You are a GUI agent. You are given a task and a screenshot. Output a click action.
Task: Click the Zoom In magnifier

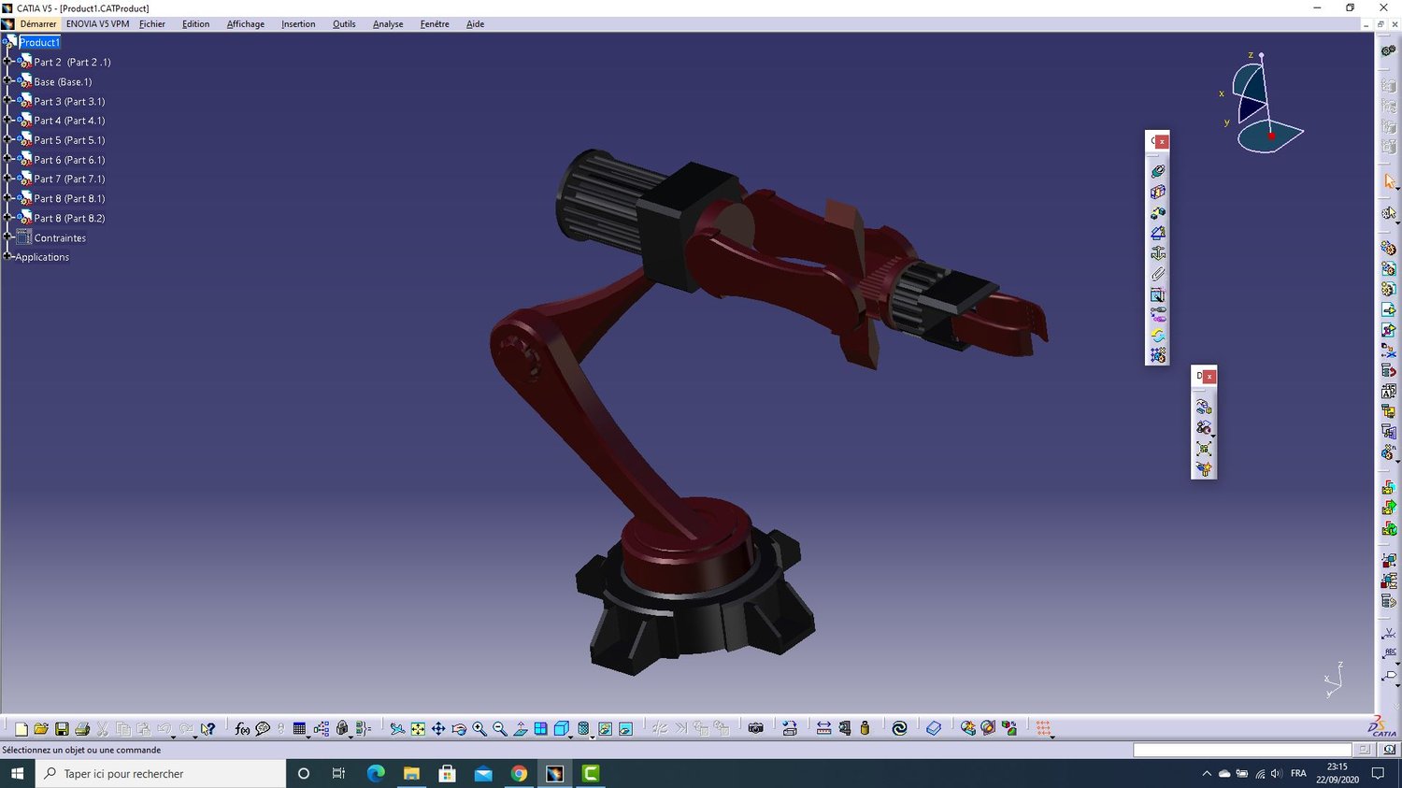pos(479,729)
